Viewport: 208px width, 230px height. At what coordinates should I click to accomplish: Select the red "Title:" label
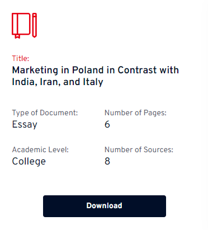[x=21, y=59]
